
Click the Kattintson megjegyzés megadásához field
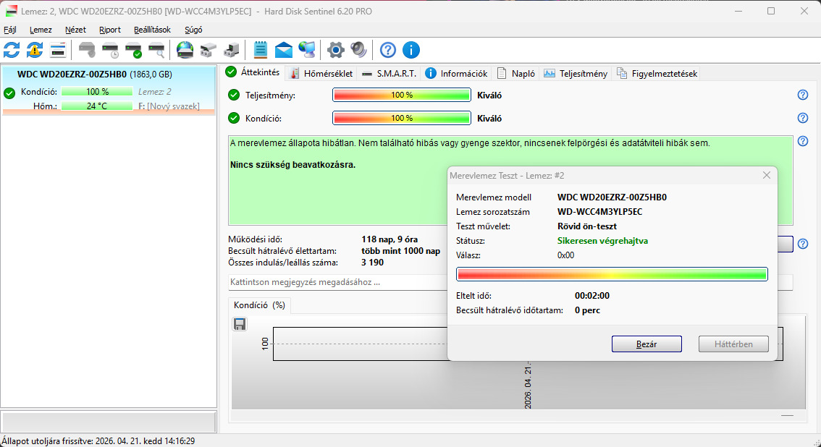click(x=337, y=282)
